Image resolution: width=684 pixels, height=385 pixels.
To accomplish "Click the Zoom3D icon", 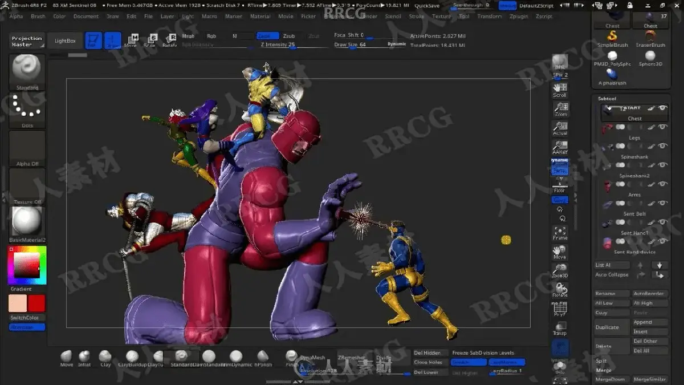I will (560, 271).
